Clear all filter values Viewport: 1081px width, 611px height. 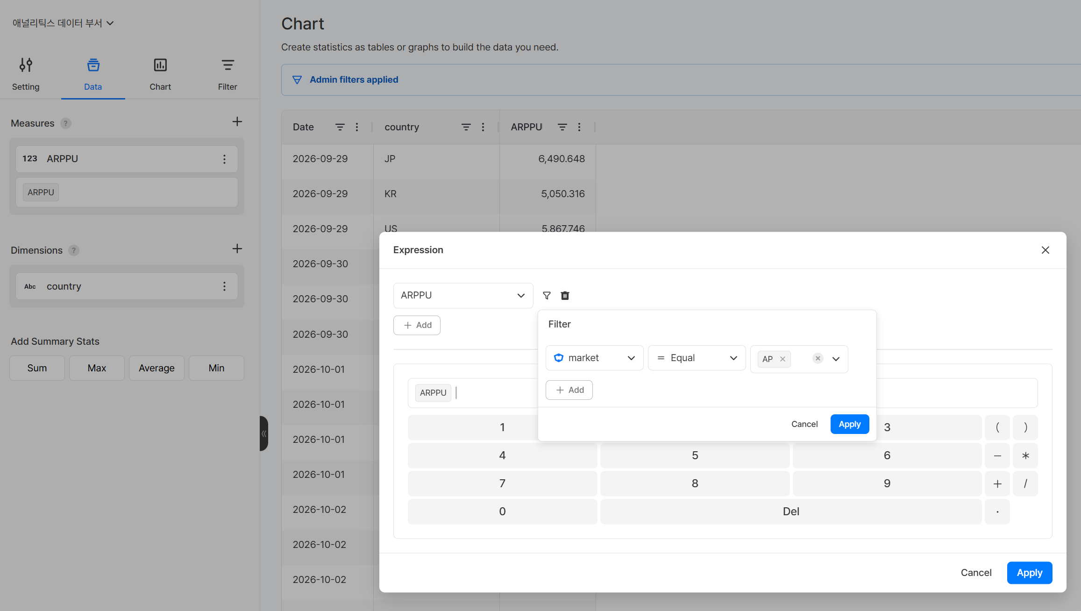pyautogui.click(x=818, y=358)
